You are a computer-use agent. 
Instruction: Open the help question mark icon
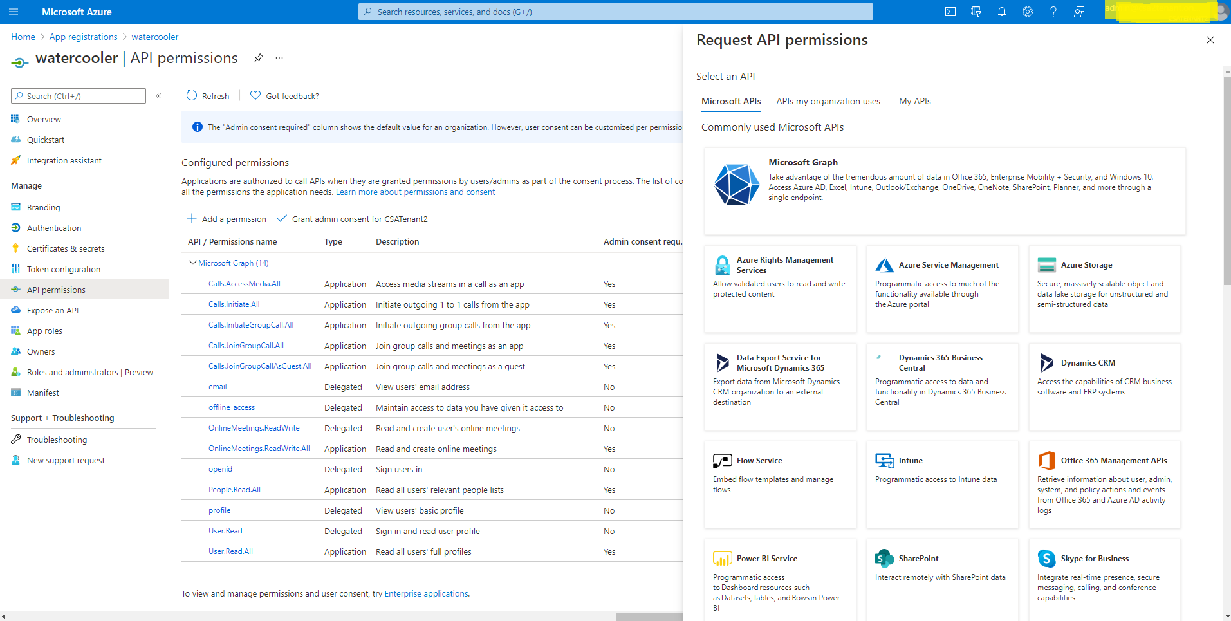pyautogui.click(x=1053, y=12)
